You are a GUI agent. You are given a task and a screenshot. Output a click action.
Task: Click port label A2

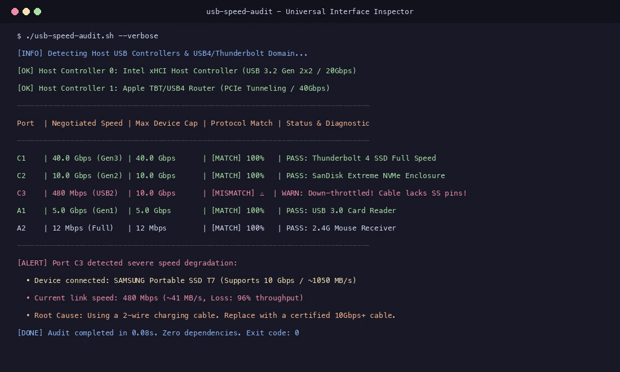21,228
